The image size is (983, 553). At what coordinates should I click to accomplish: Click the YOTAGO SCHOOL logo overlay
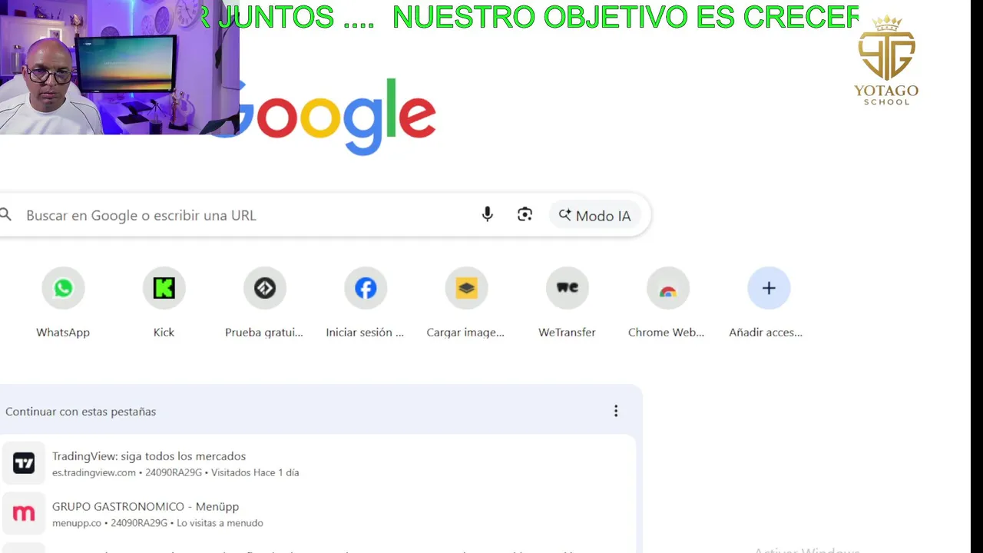click(x=886, y=60)
